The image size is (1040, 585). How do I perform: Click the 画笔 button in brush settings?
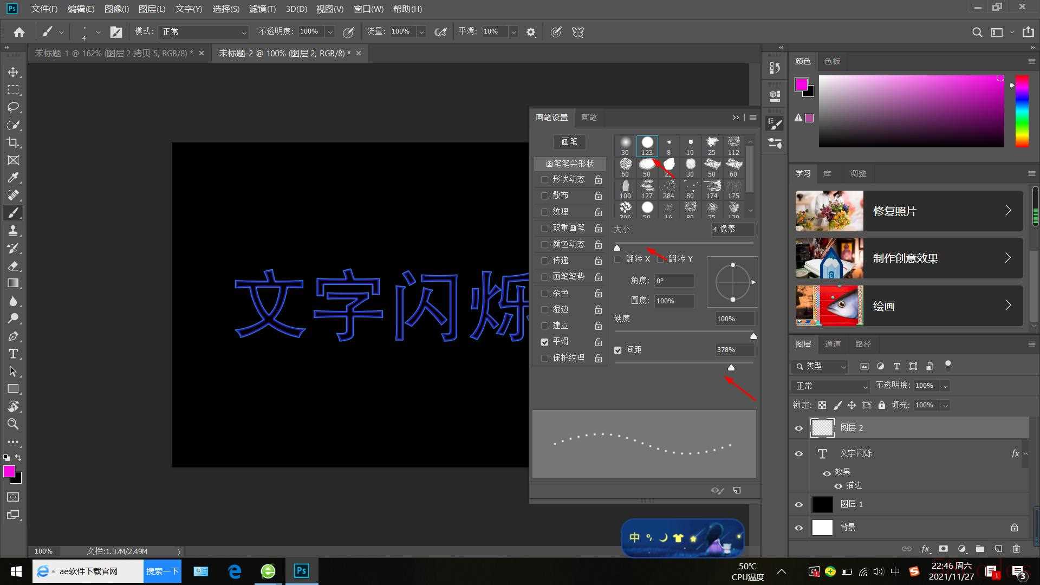569,141
